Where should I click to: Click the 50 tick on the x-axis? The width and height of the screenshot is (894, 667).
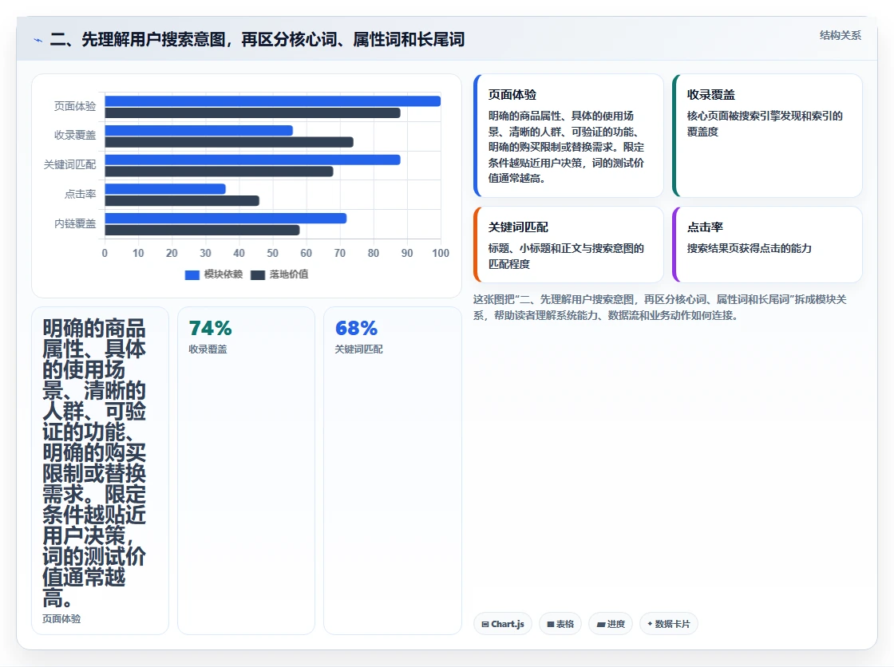coord(272,253)
